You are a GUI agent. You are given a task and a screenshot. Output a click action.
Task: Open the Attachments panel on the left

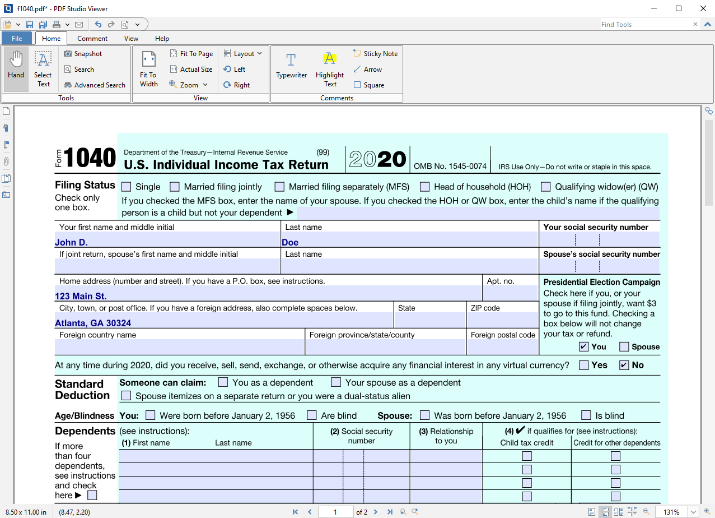(x=6, y=161)
